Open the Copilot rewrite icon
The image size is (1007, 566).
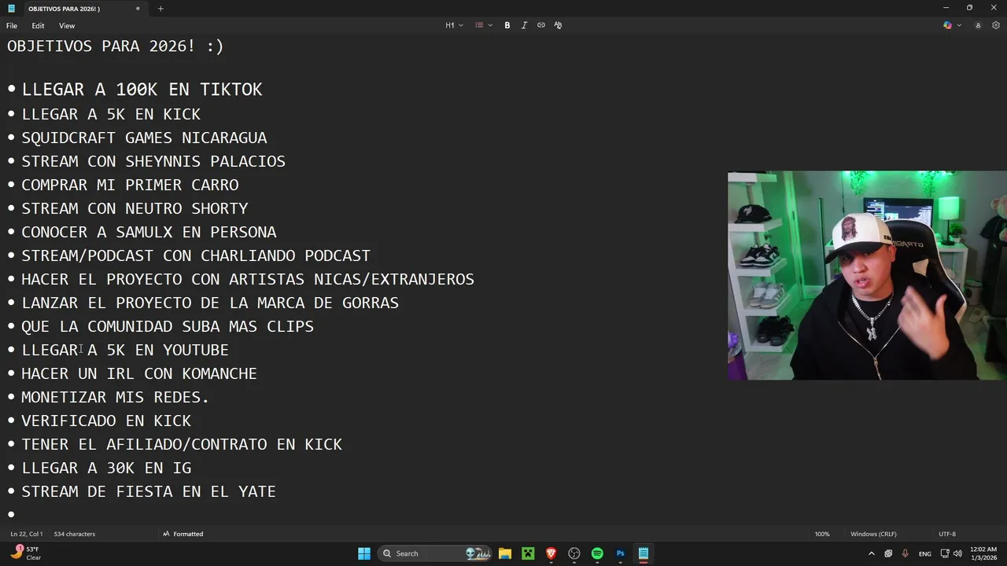pyautogui.click(x=947, y=25)
